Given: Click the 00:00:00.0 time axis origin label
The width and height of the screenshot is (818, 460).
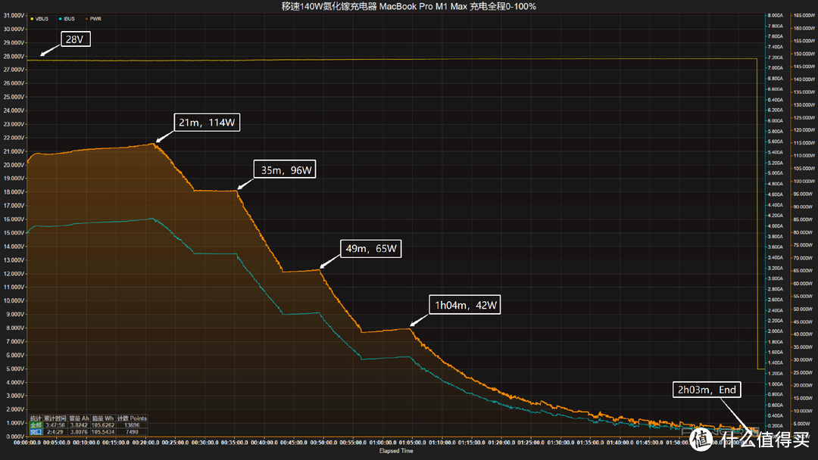Looking at the screenshot, I should (27, 443).
